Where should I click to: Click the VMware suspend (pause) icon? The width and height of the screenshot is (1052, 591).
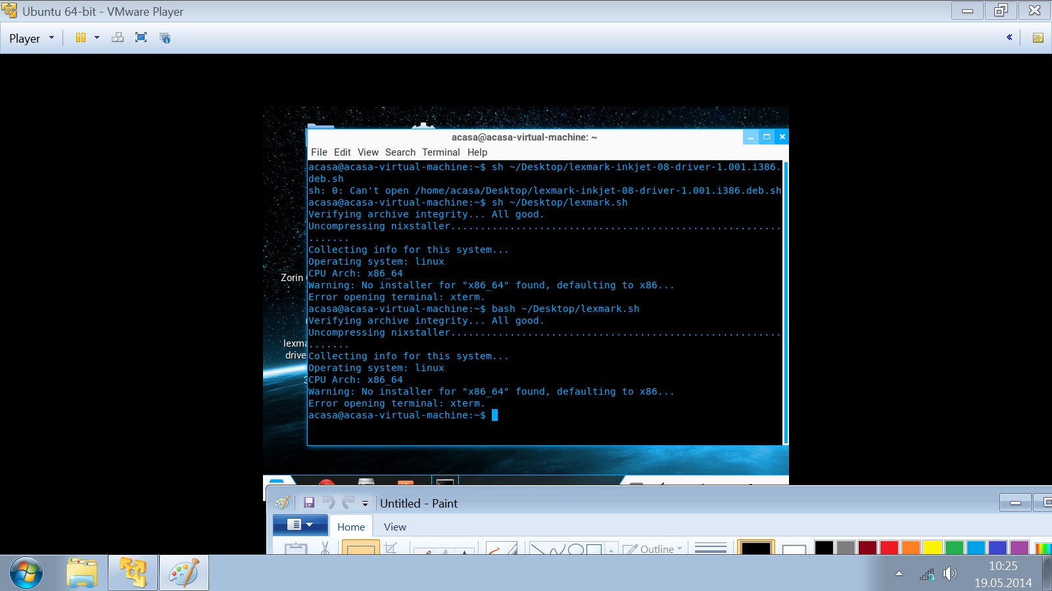80,38
